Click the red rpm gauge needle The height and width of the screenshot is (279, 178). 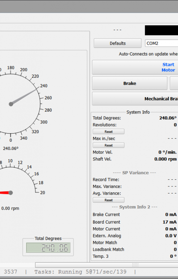pos(5,193)
